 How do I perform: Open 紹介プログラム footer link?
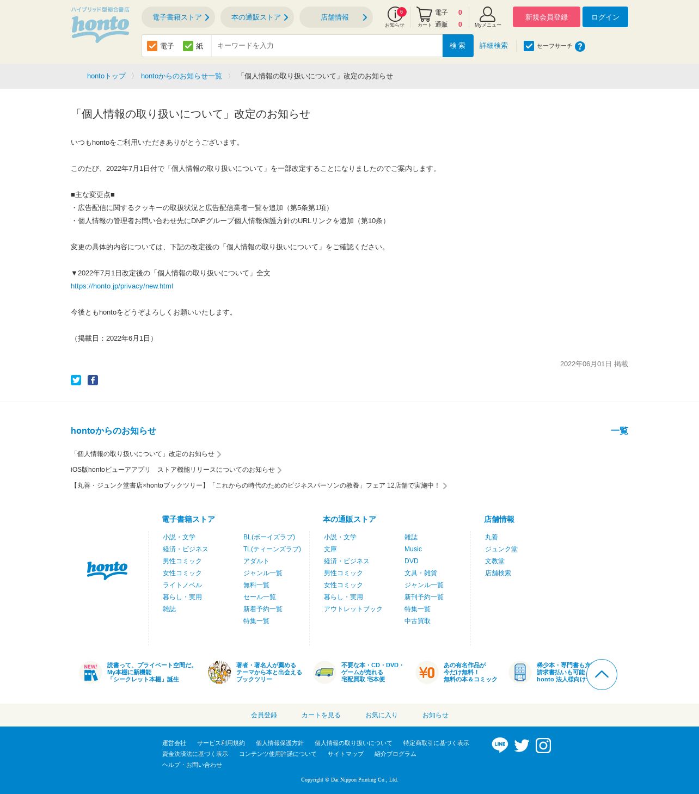click(395, 754)
